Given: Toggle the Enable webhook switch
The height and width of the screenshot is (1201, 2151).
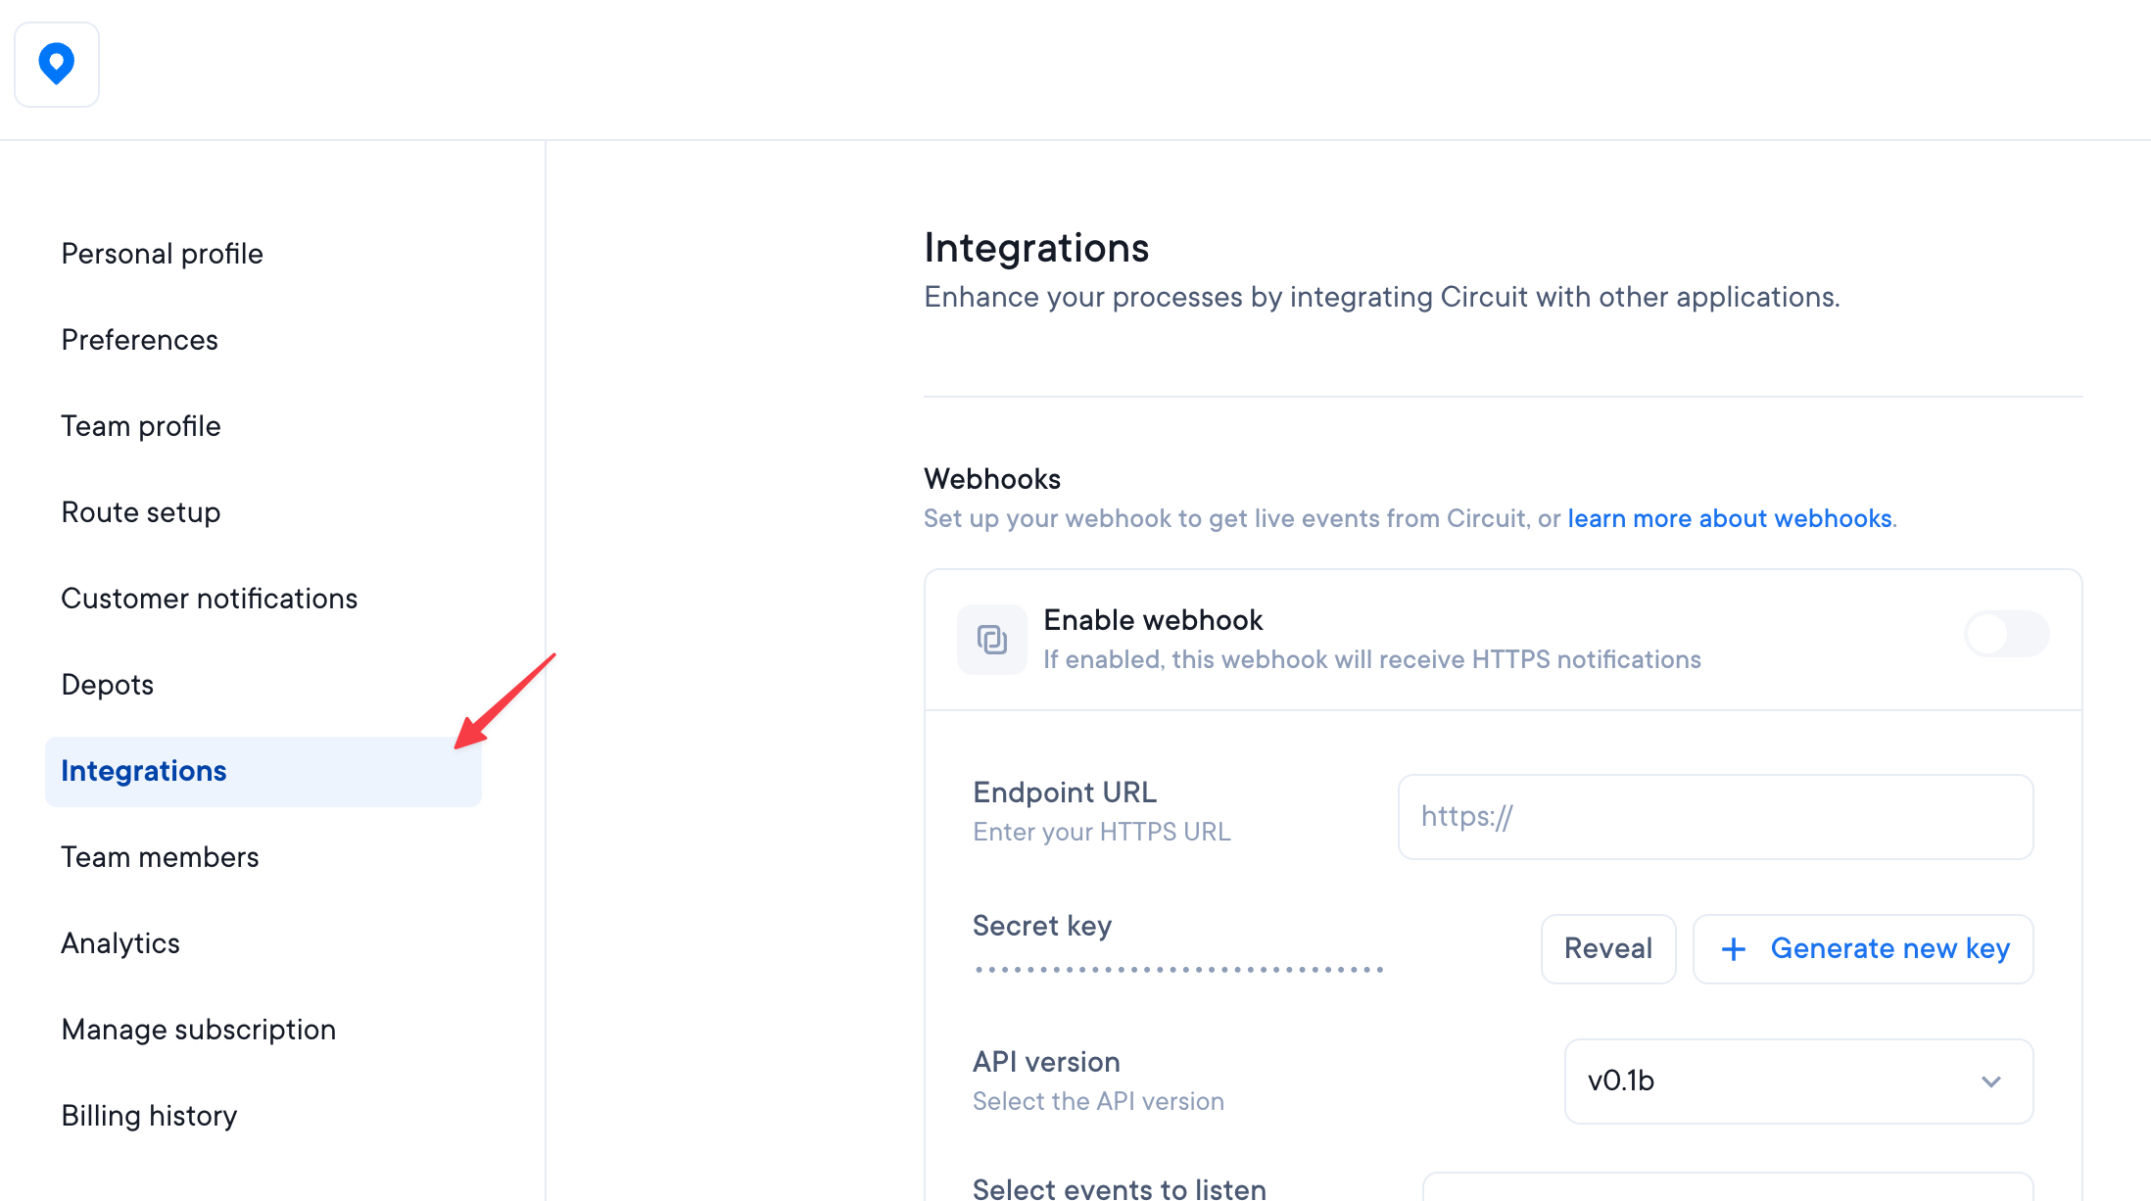Looking at the screenshot, I should [x=2006, y=634].
